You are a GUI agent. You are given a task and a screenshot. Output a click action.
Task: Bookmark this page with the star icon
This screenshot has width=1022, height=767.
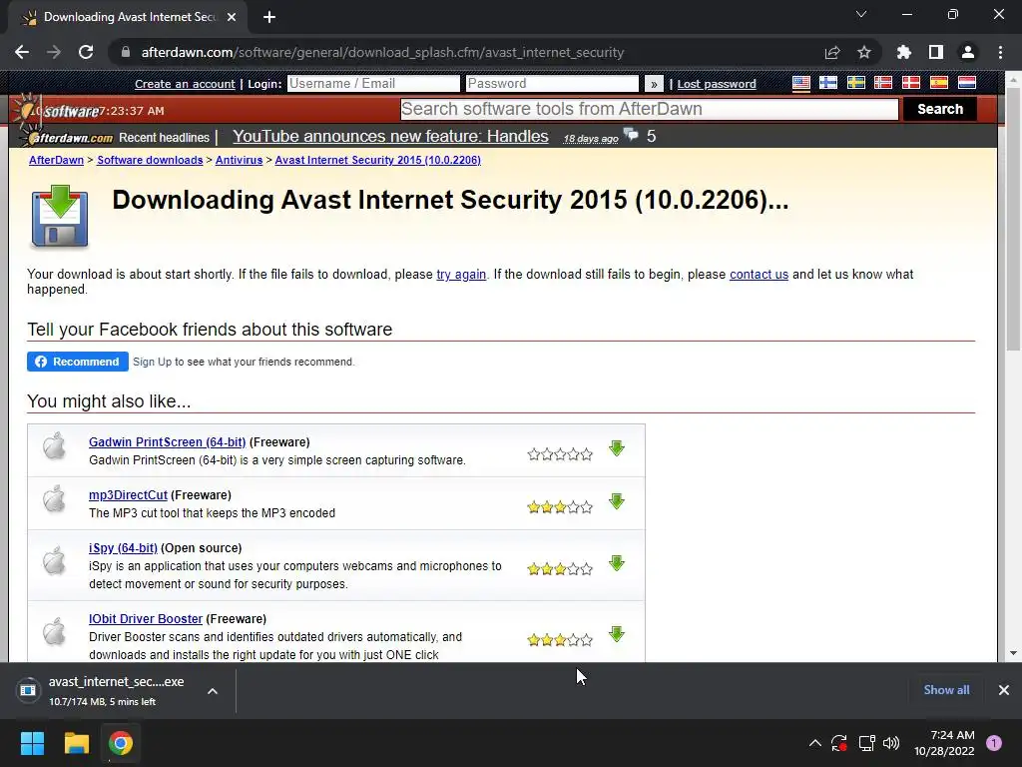[864, 52]
